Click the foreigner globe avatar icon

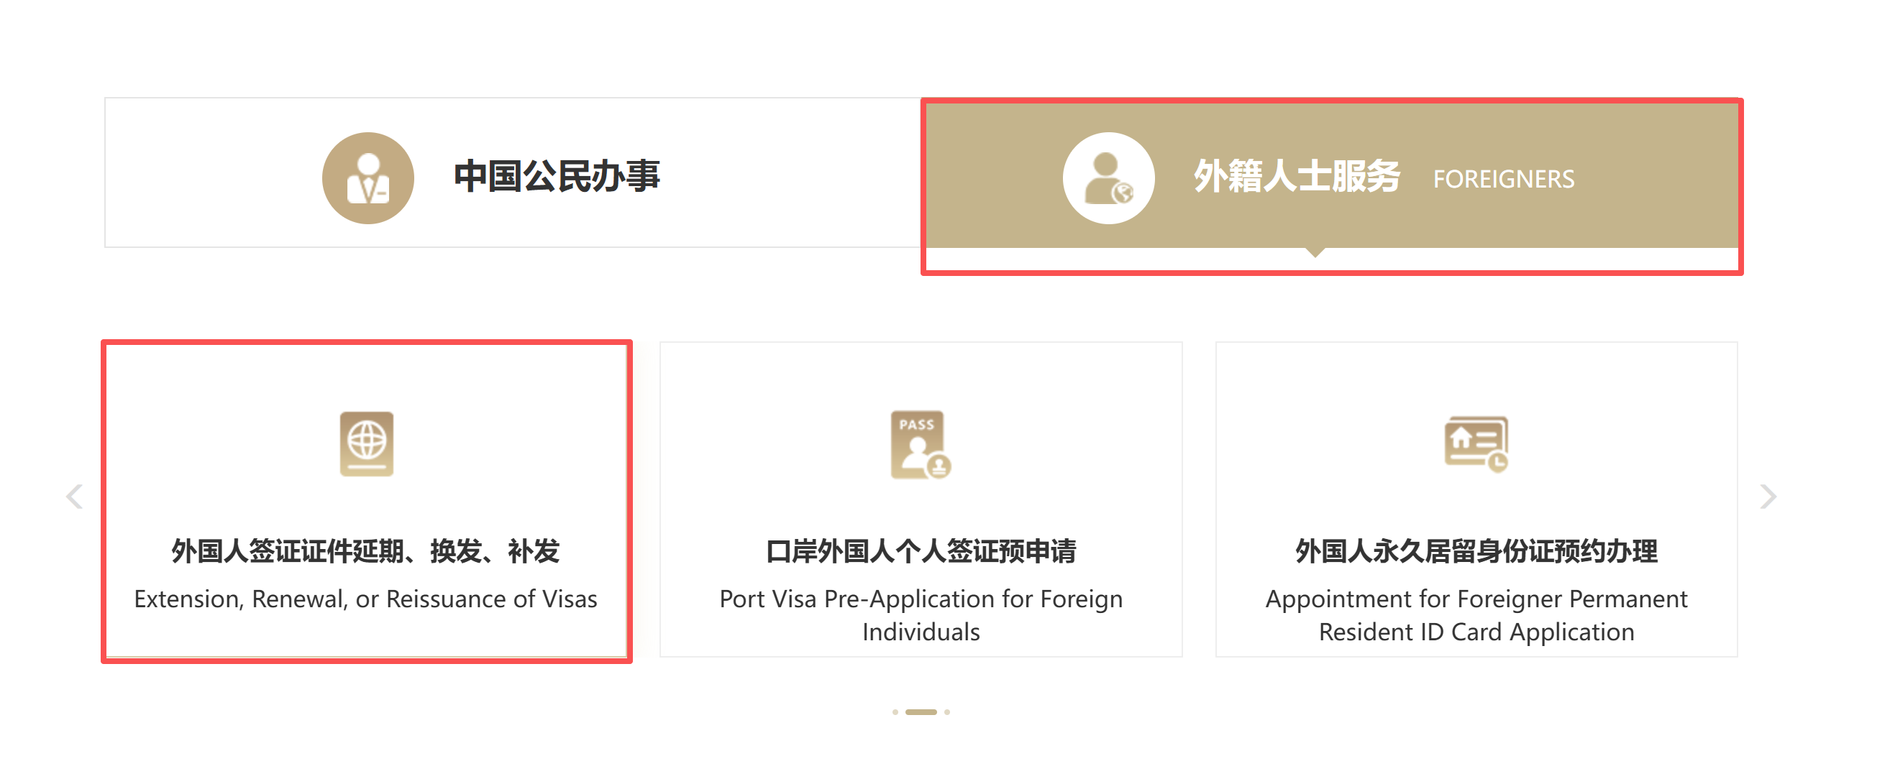1108,178
